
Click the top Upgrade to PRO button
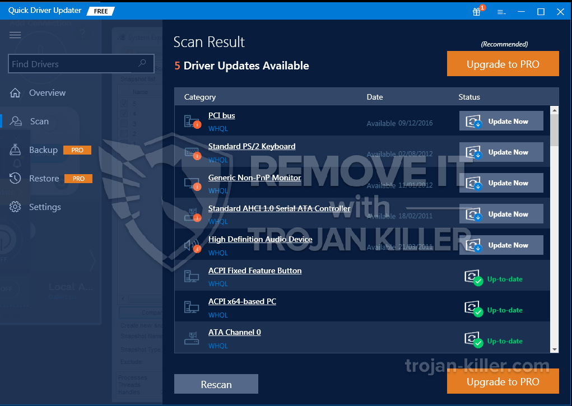point(503,64)
